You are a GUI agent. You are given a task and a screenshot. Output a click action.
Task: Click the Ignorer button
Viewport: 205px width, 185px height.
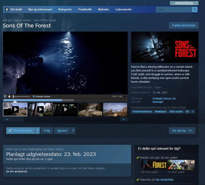[x=62, y=131]
